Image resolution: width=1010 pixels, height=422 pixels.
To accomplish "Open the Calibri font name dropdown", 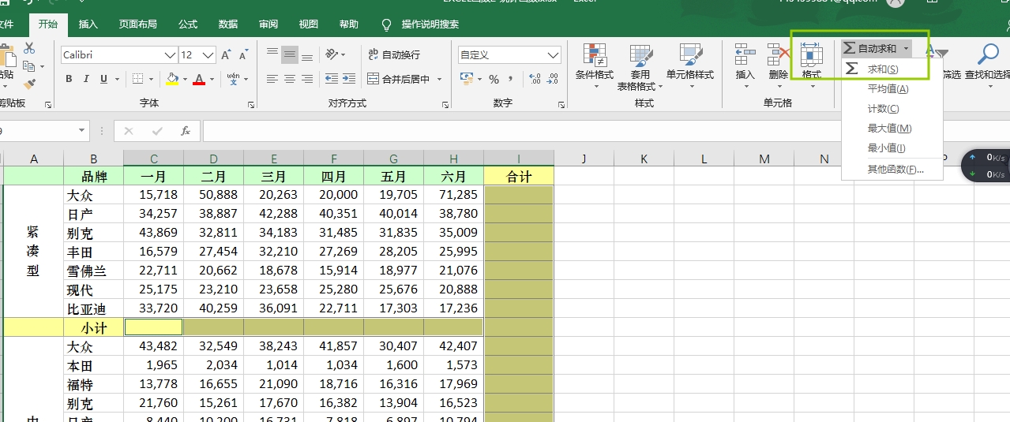I will [x=170, y=55].
